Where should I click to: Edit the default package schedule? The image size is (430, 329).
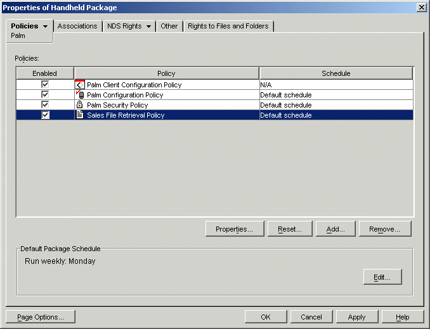382,276
